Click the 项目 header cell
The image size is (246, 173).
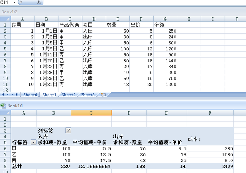pos(94,25)
